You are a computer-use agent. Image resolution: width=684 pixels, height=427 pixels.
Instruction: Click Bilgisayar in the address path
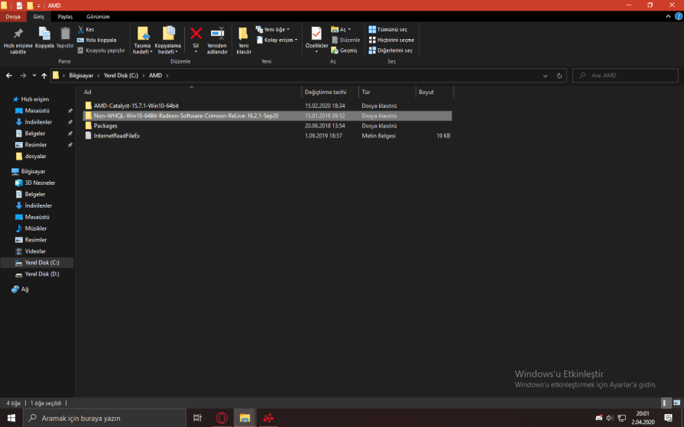coord(81,76)
